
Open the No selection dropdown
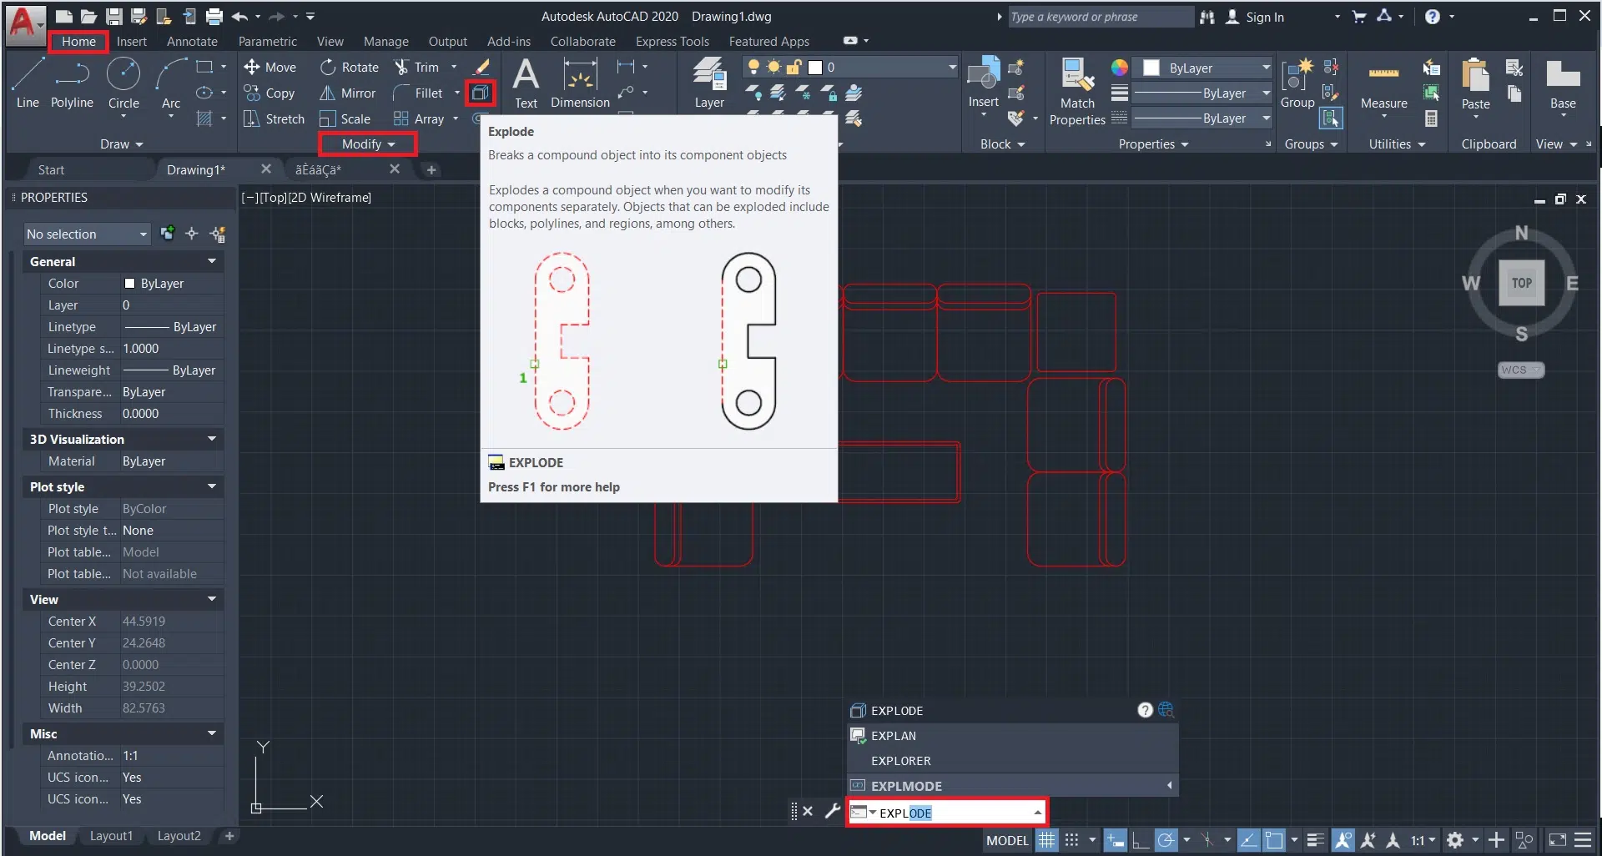pyautogui.click(x=87, y=234)
